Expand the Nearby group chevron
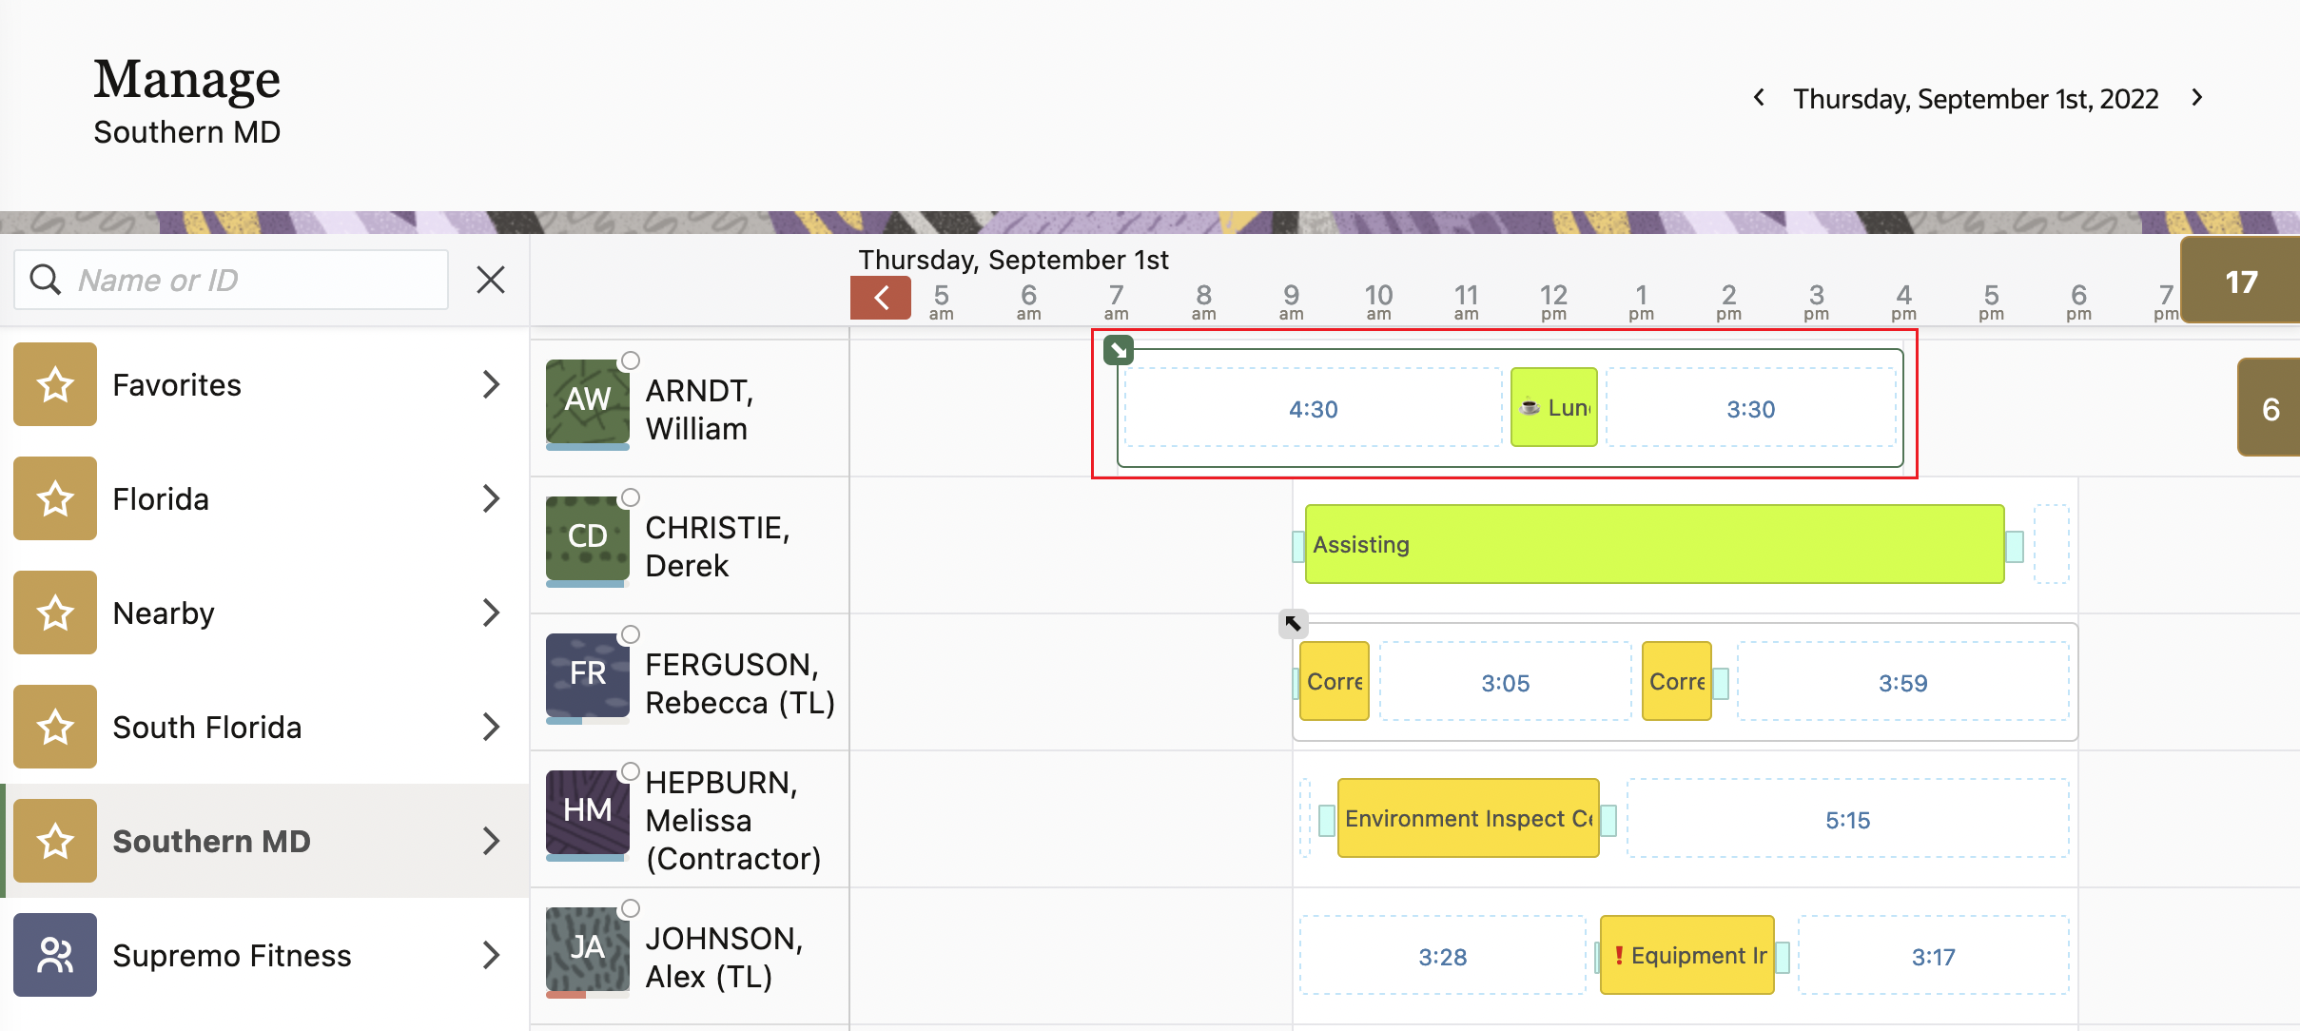The image size is (2300, 1031). pyautogui.click(x=491, y=613)
